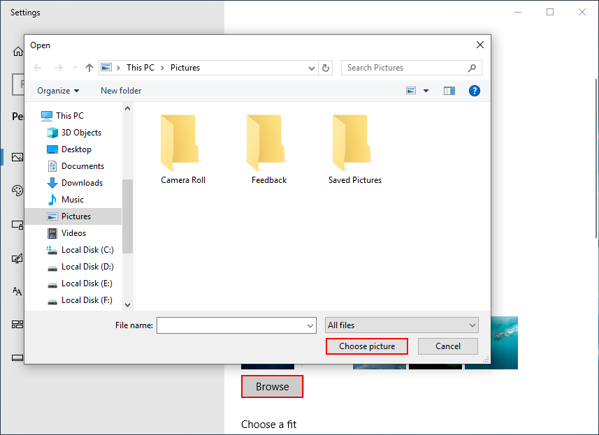Select the Feedback folder
Screen dimensions: 599x435
269,149
